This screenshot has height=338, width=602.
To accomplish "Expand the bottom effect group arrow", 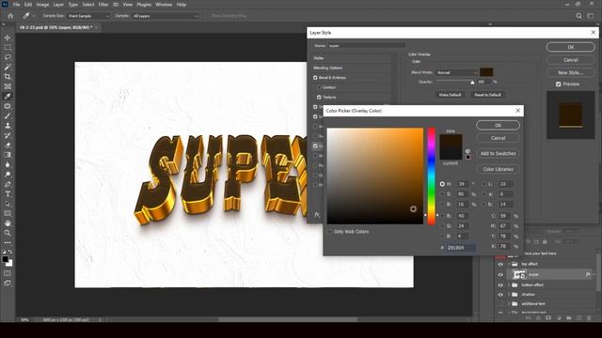I will (509, 285).
